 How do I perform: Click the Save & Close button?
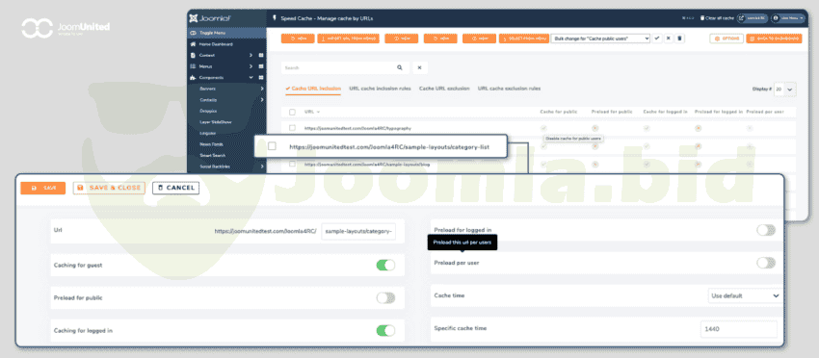109,188
